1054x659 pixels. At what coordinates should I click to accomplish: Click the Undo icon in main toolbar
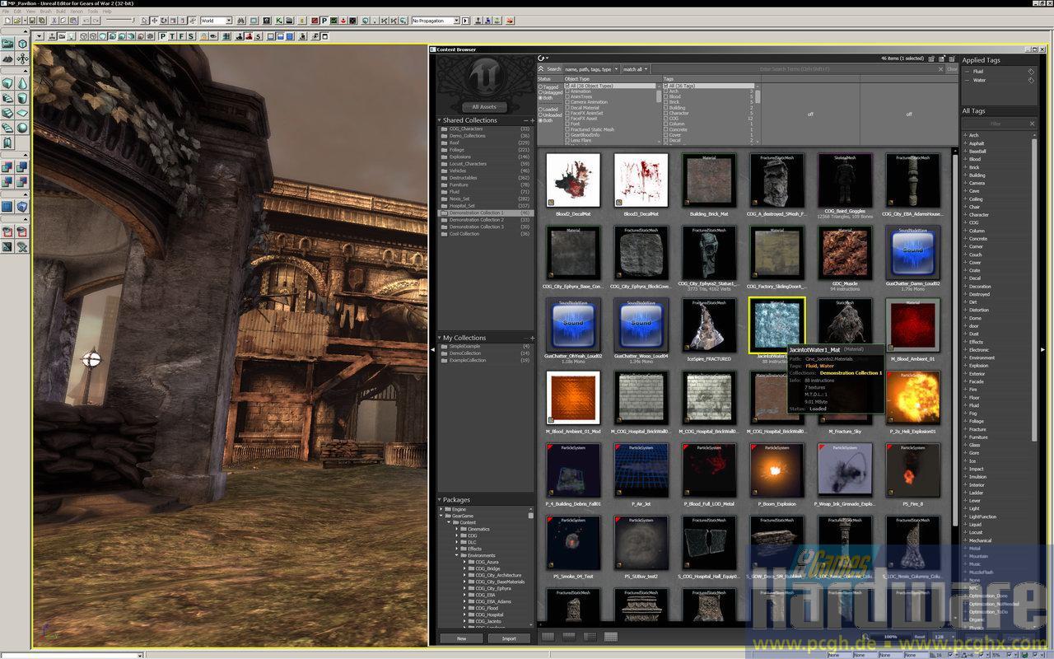coord(86,21)
